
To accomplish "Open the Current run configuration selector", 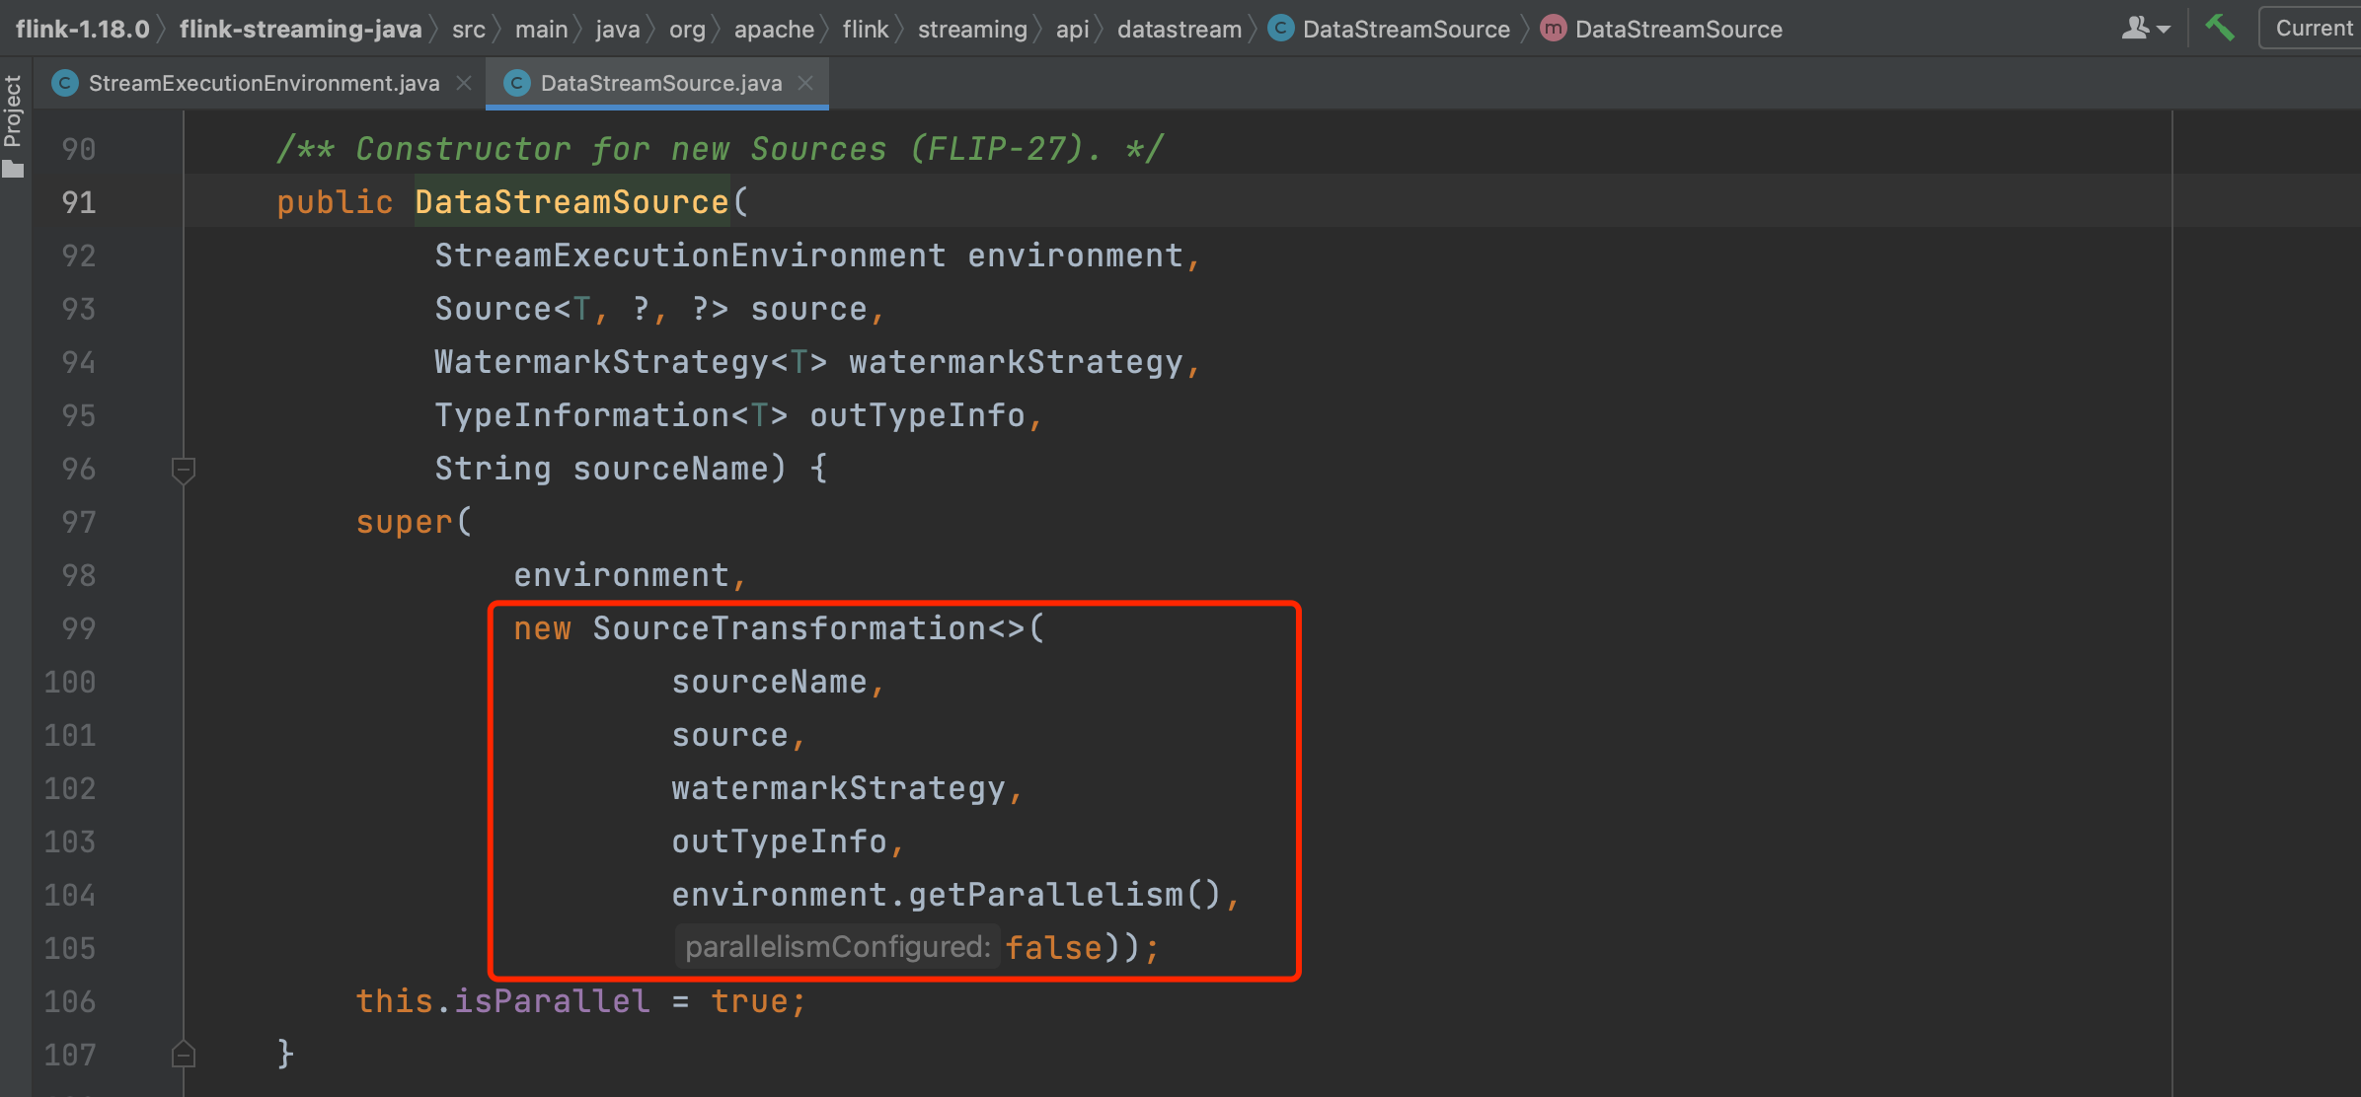I will pyautogui.click(x=2312, y=28).
